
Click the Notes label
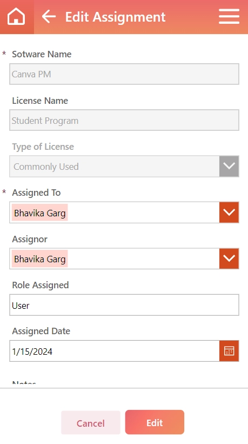(x=24, y=383)
